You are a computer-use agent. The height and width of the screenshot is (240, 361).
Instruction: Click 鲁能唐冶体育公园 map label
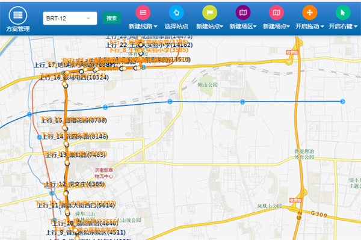(304, 154)
